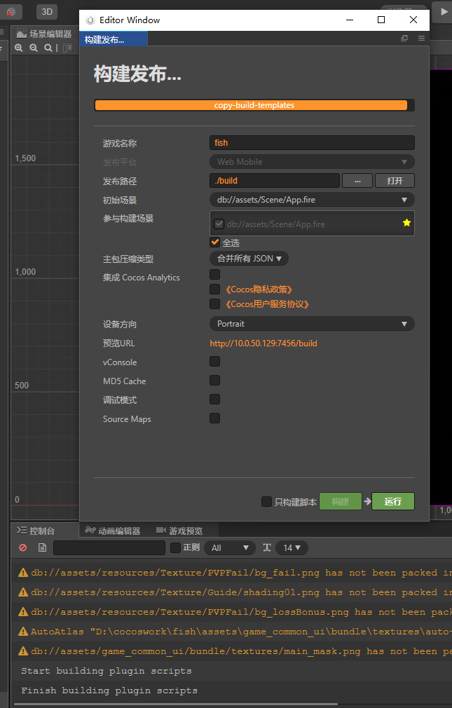Uncheck the 全选 checkbox
The height and width of the screenshot is (708, 452).
(x=215, y=242)
